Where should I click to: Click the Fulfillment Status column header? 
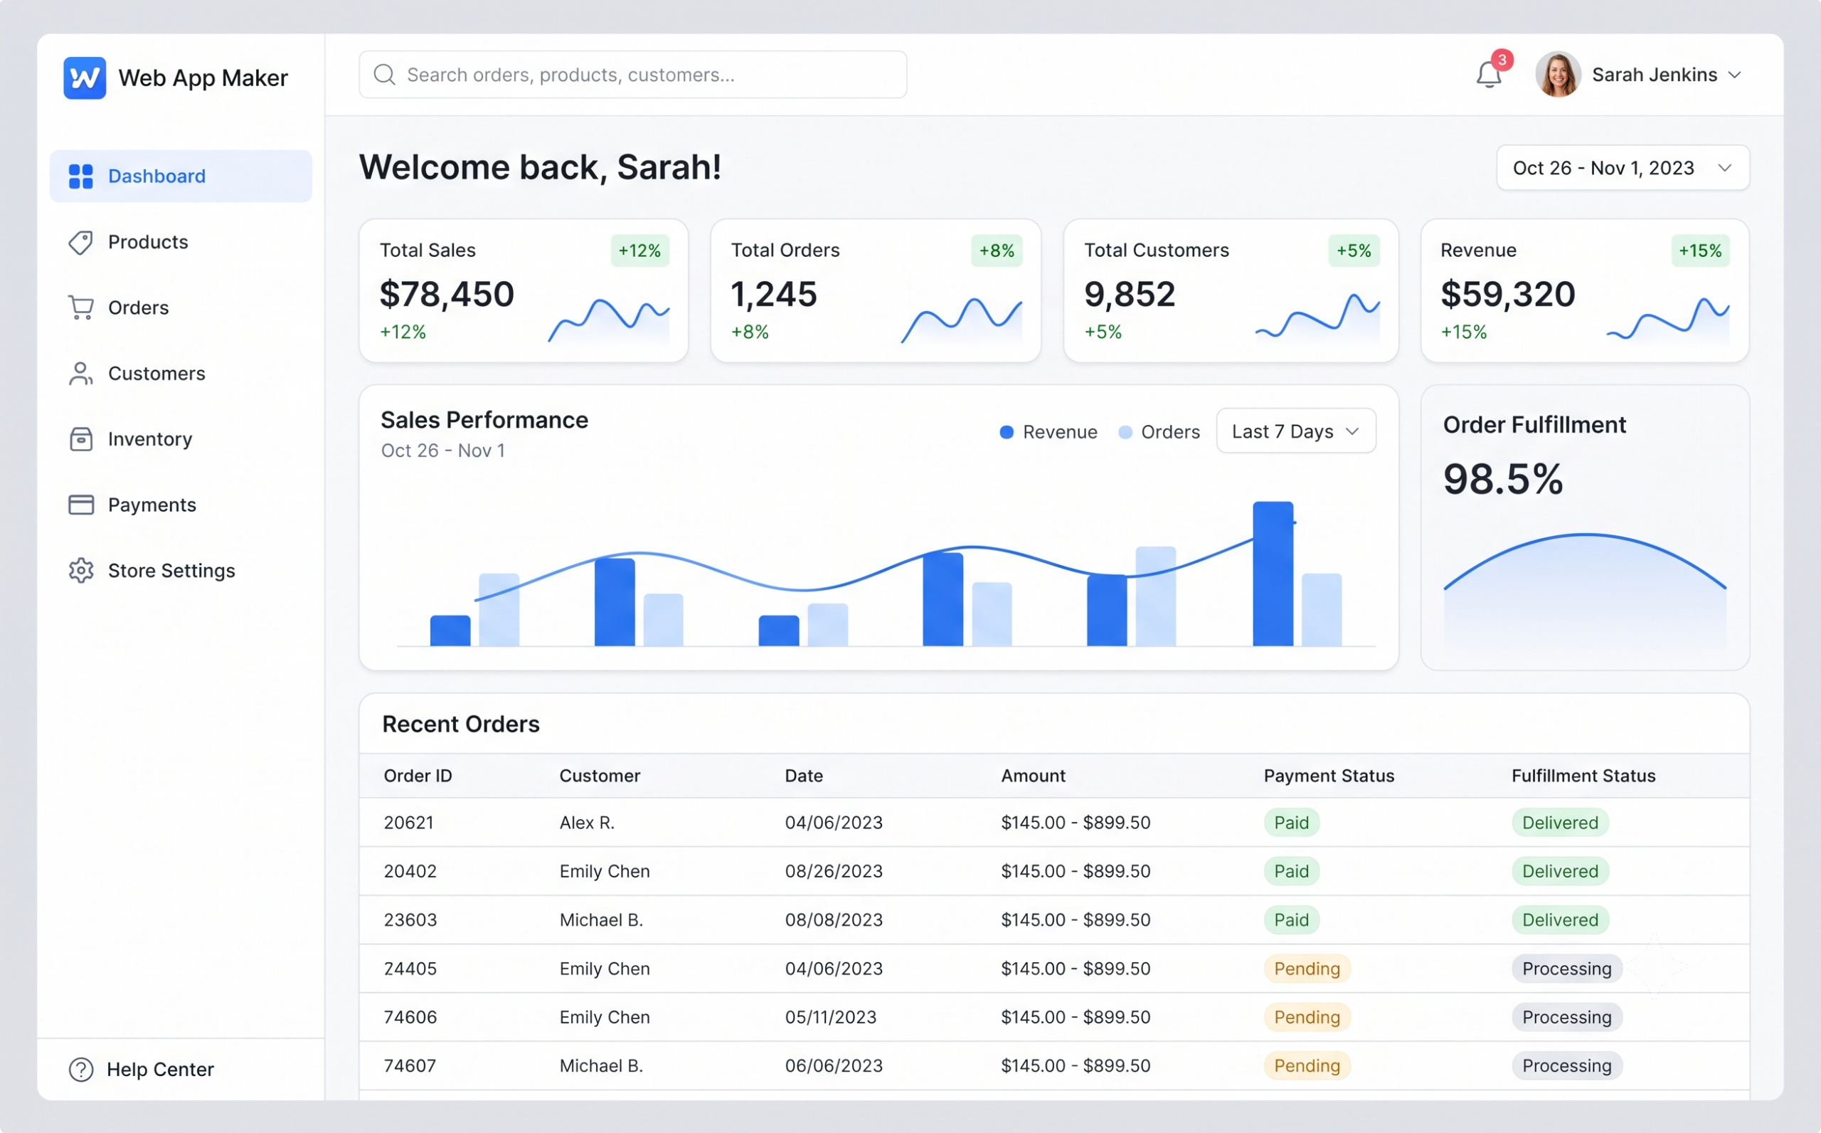tap(1583, 776)
